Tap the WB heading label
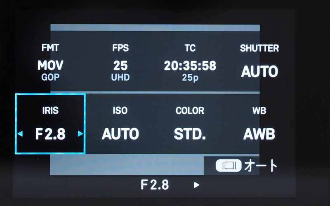The image size is (330, 206). [x=259, y=111]
